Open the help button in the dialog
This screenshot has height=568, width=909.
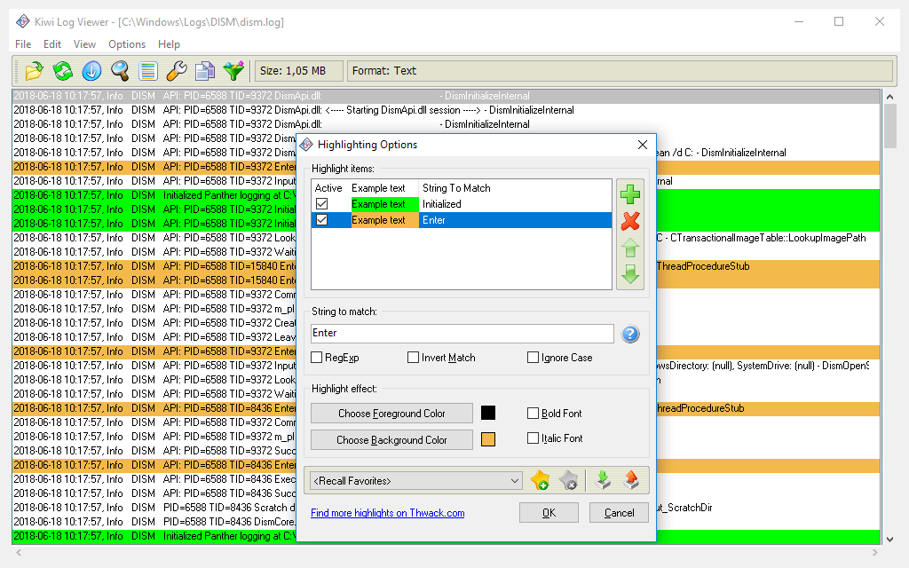coord(630,334)
